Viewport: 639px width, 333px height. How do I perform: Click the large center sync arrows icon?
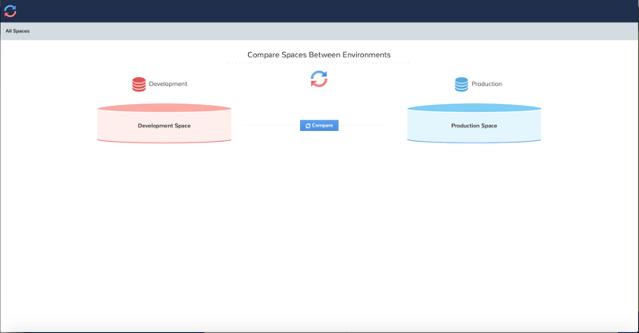click(319, 79)
